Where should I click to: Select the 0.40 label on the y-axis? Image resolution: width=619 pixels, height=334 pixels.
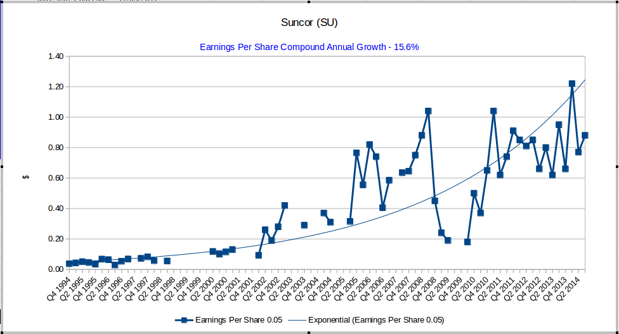56,209
